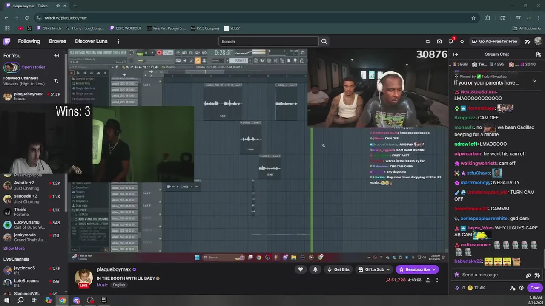Open All Bookmarks folder
This screenshot has height=306, width=545.
tap(527, 28)
